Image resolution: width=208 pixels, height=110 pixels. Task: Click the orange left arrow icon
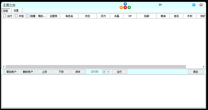tap(121, 7)
